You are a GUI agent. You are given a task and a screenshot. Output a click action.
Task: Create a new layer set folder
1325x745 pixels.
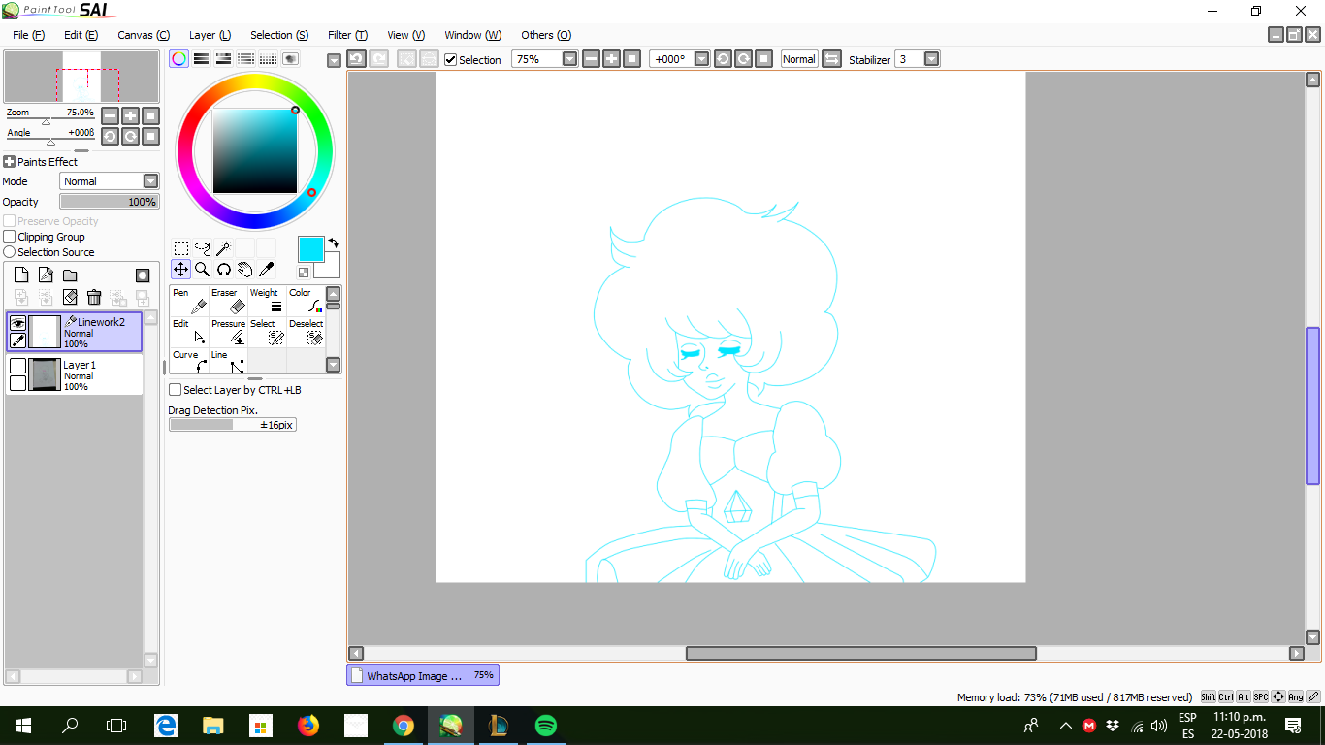click(70, 275)
